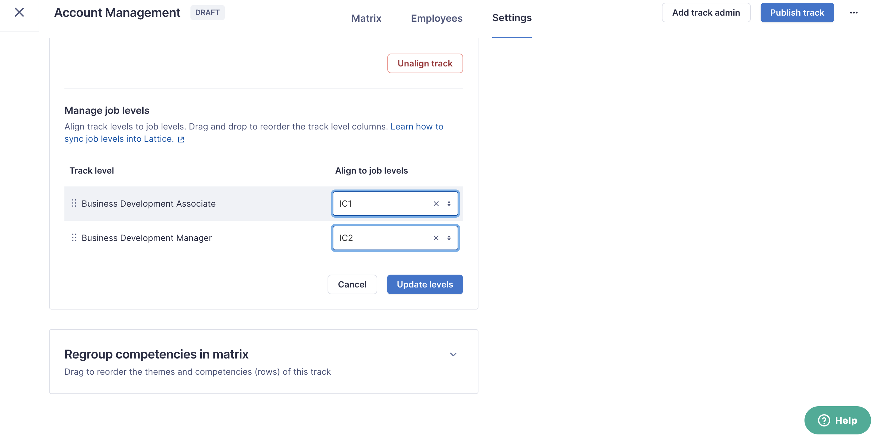
Task: Click the close X for the track editor
Action: [20, 12]
